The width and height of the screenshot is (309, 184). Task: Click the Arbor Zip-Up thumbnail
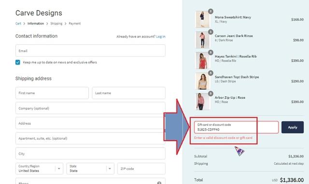[x=202, y=102]
